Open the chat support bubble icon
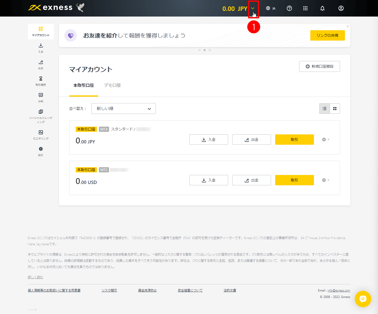Image resolution: width=378 pixels, height=314 pixels. point(363,299)
